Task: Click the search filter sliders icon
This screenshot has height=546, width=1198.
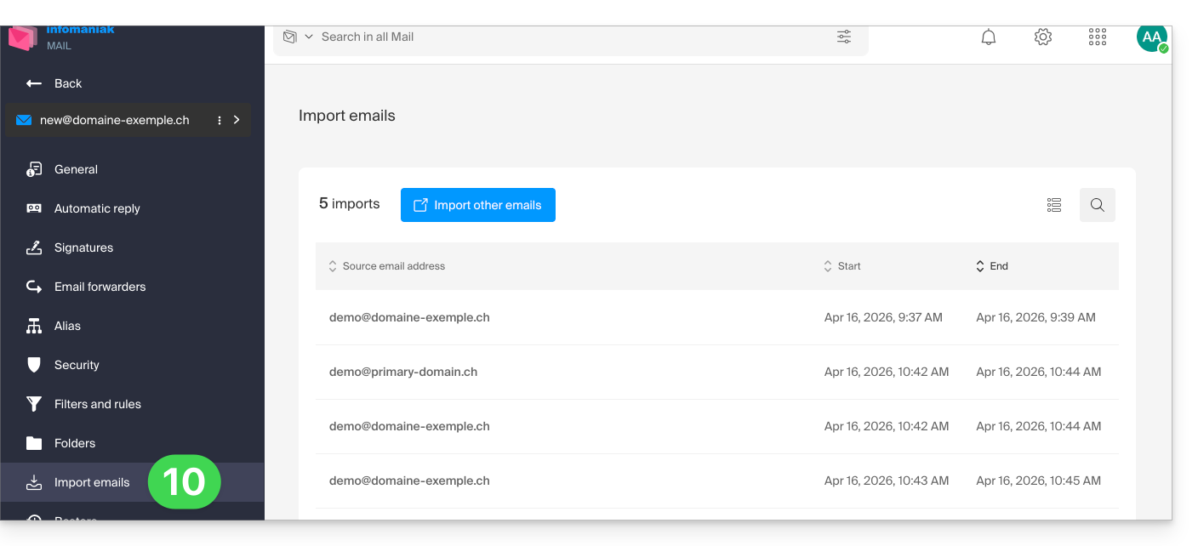Action: pyautogui.click(x=844, y=37)
